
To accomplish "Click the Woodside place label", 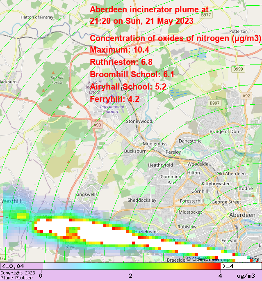I will point(198,164).
